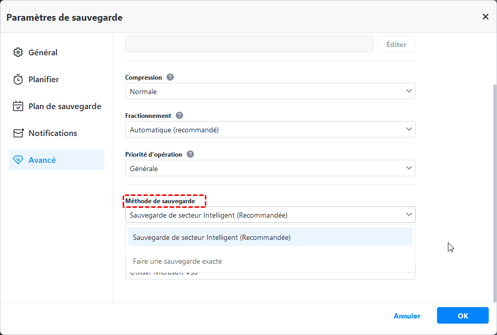Click the Priorité d'opération help icon
The image size is (497, 335).
190,154
